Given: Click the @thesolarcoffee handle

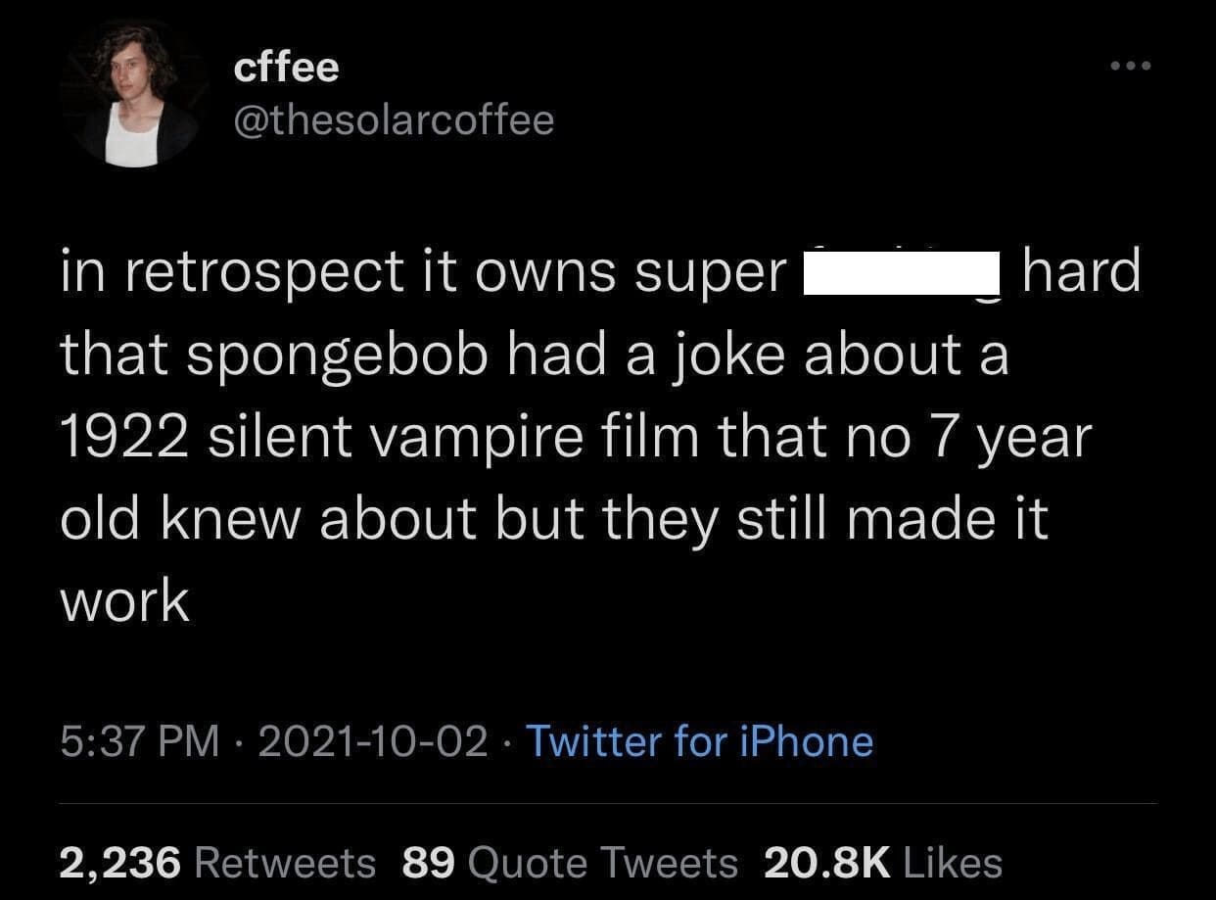Looking at the screenshot, I should (394, 120).
